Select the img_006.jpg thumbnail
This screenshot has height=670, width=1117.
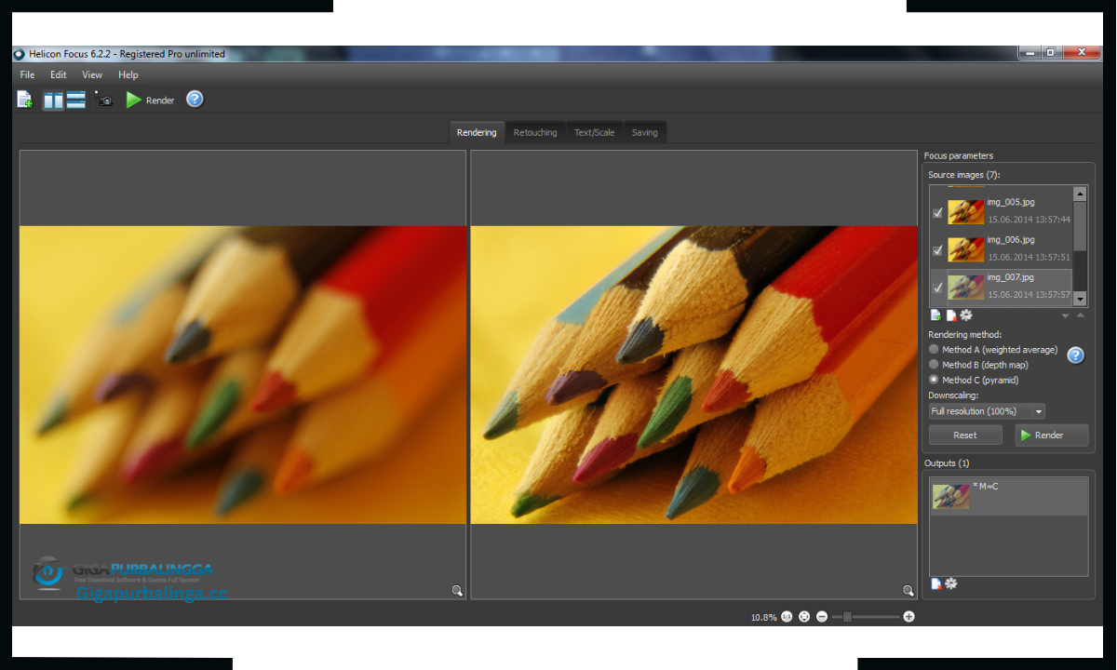tap(966, 249)
